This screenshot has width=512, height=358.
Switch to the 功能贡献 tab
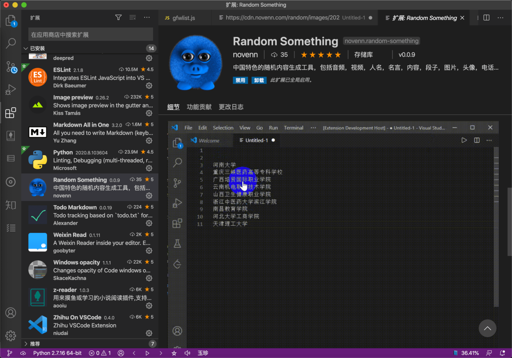[x=198, y=107]
